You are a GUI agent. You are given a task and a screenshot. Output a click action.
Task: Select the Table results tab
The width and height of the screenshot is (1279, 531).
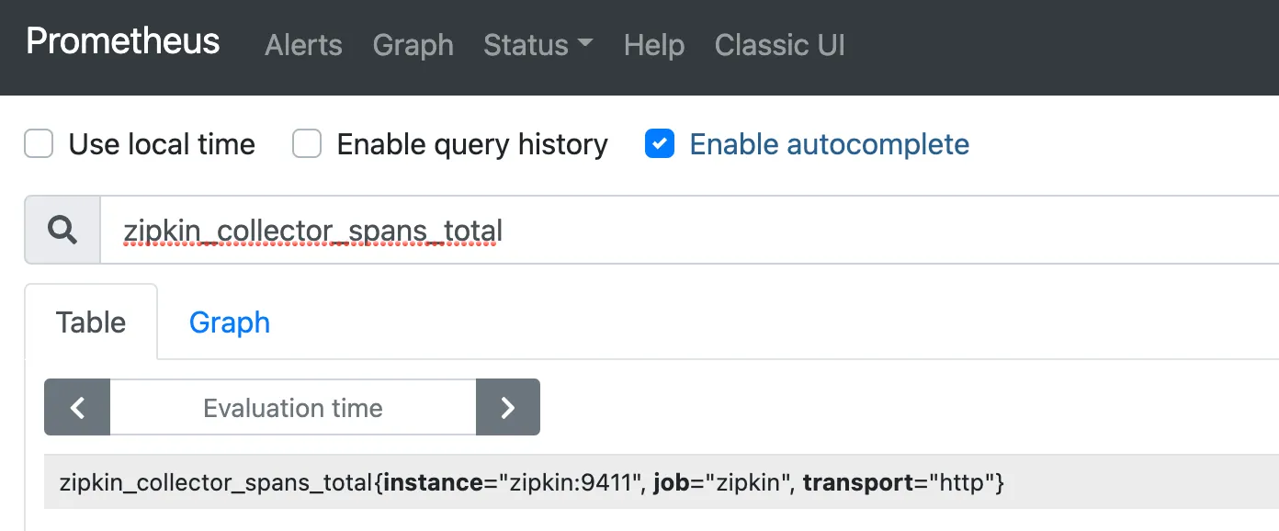91,322
